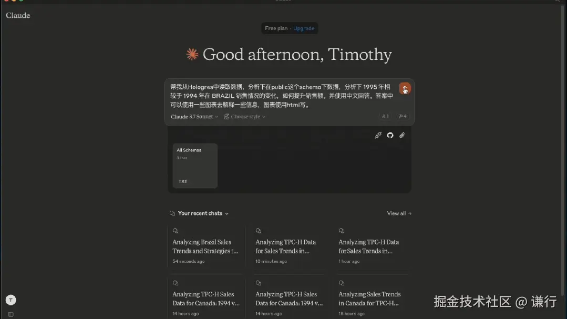The width and height of the screenshot is (567, 319).
Task: Send the message with the orange arrow button
Action: [x=404, y=88]
